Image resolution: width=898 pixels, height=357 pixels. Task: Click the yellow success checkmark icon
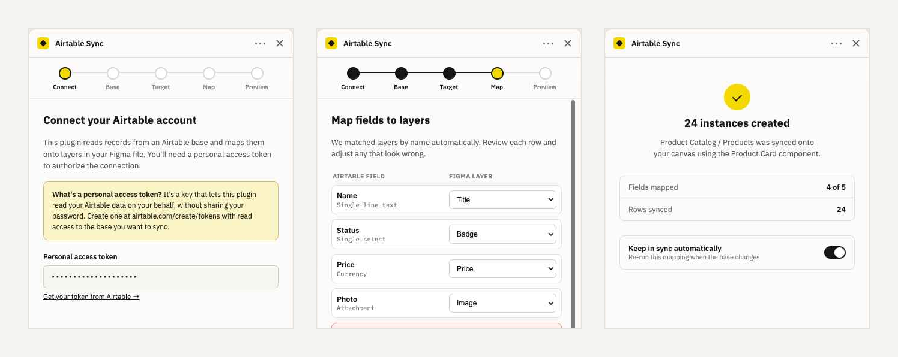click(x=737, y=97)
